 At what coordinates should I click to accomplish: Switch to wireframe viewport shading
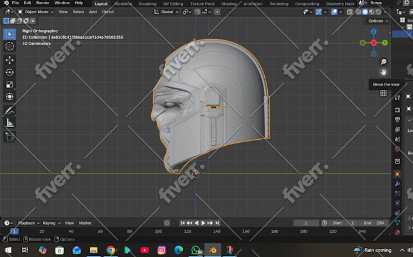(x=358, y=12)
